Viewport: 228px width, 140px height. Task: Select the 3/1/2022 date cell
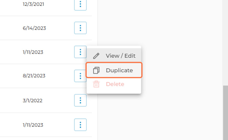click(33, 100)
